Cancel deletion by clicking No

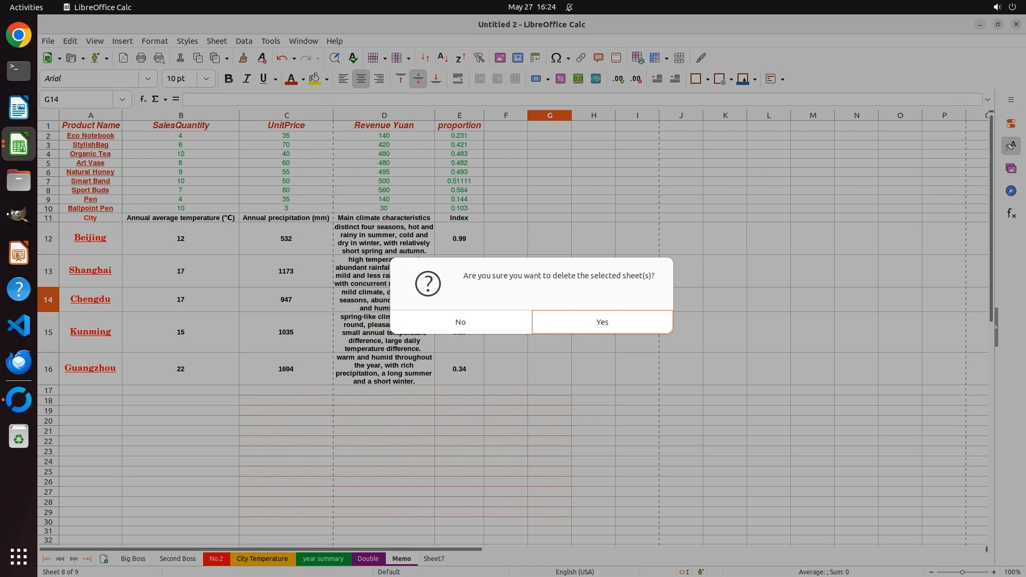click(x=461, y=322)
